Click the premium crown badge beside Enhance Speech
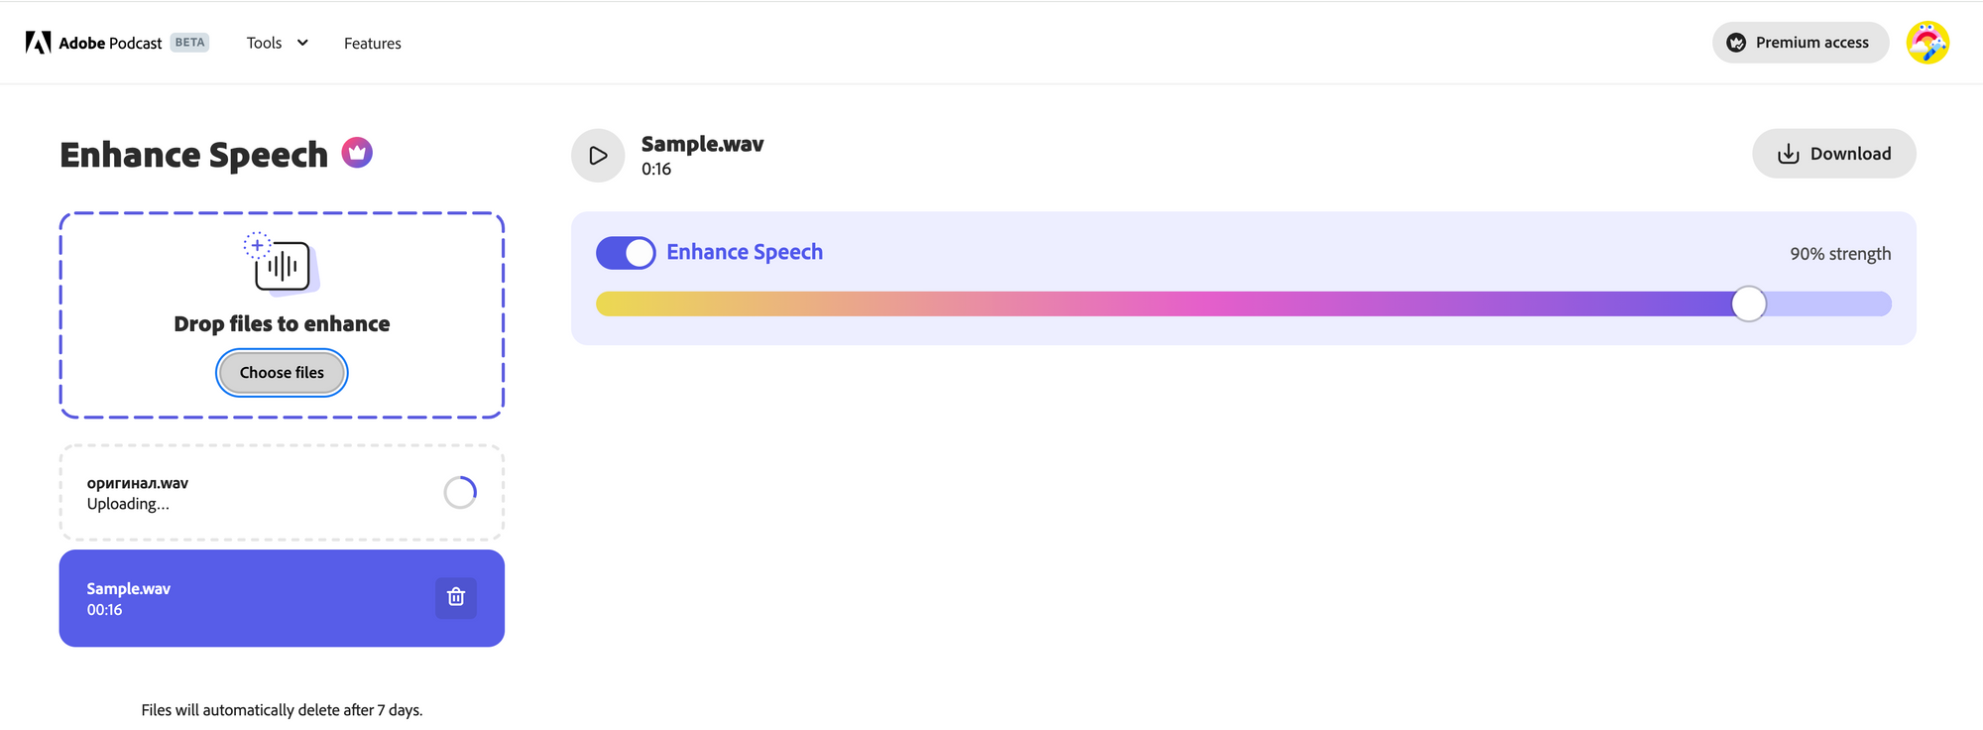 pyautogui.click(x=357, y=153)
